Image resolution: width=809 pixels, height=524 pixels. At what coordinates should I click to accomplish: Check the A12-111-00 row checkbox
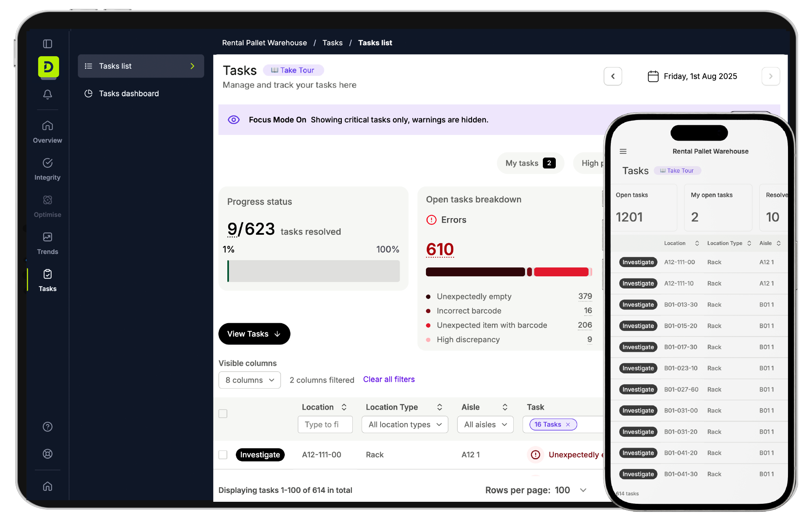223,455
